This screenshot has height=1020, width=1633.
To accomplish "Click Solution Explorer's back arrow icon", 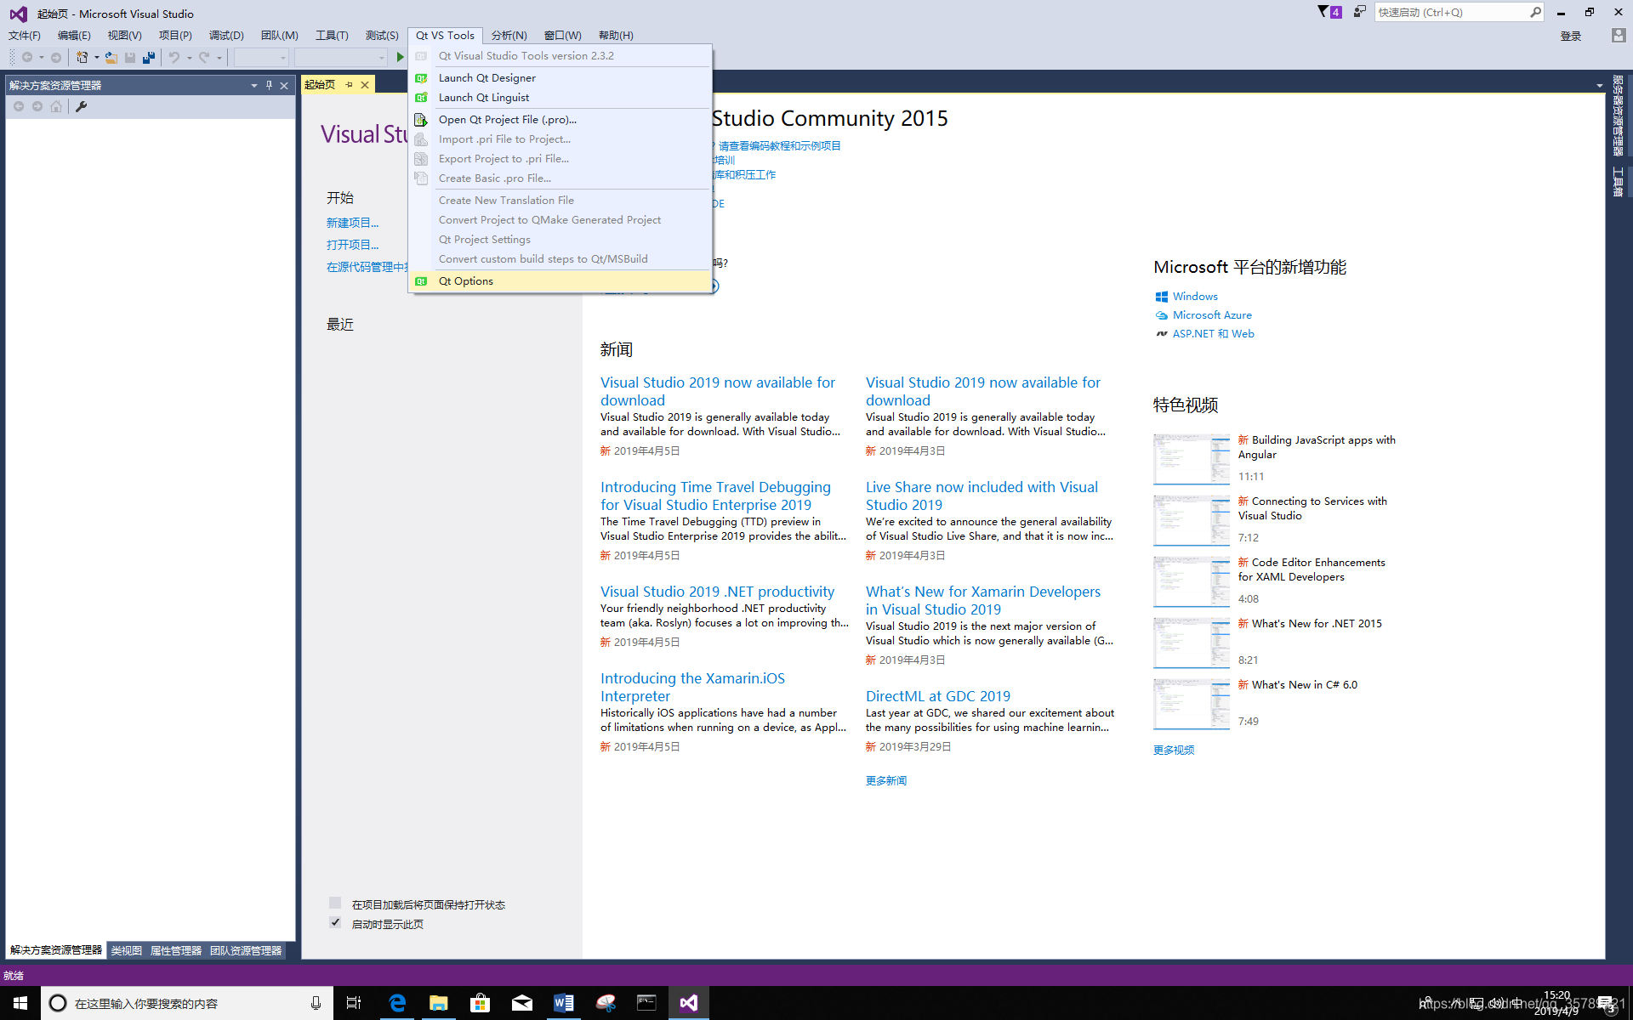I will tap(19, 106).
